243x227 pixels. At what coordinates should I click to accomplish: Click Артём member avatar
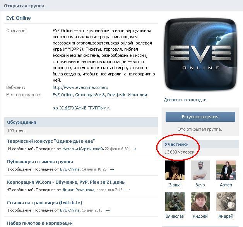tap(226, 170)
